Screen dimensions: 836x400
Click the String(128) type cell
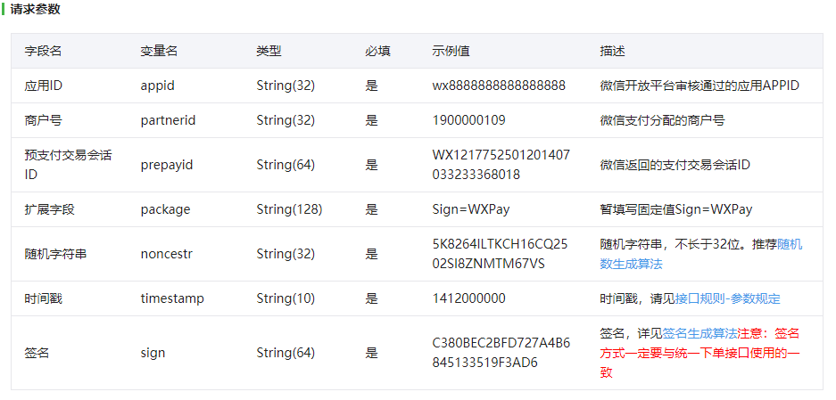pyautogui.click(x=289, y=209)
